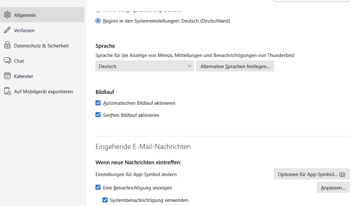Go to the Kalender settings section

pos(24,76)
